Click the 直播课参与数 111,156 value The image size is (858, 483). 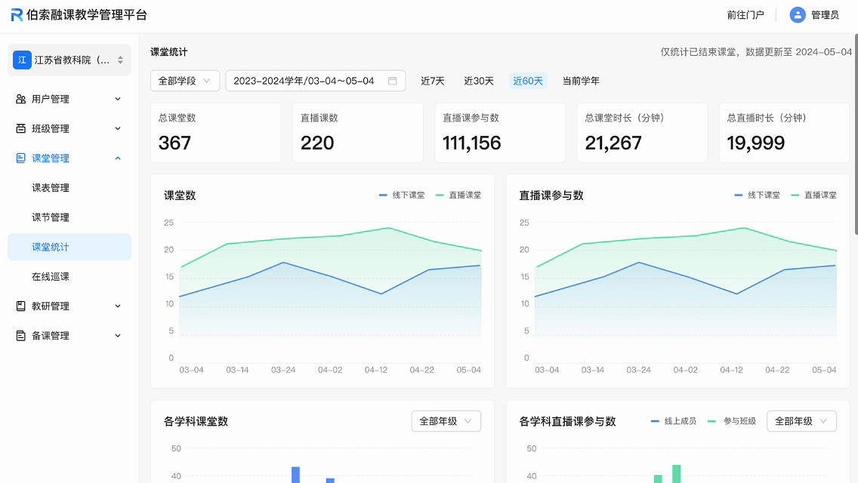(x=472, y=143)
